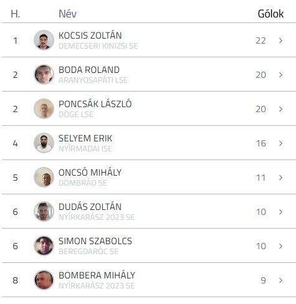
Task: Click Boda Roland's profile photo
Action: coord(44,74)
